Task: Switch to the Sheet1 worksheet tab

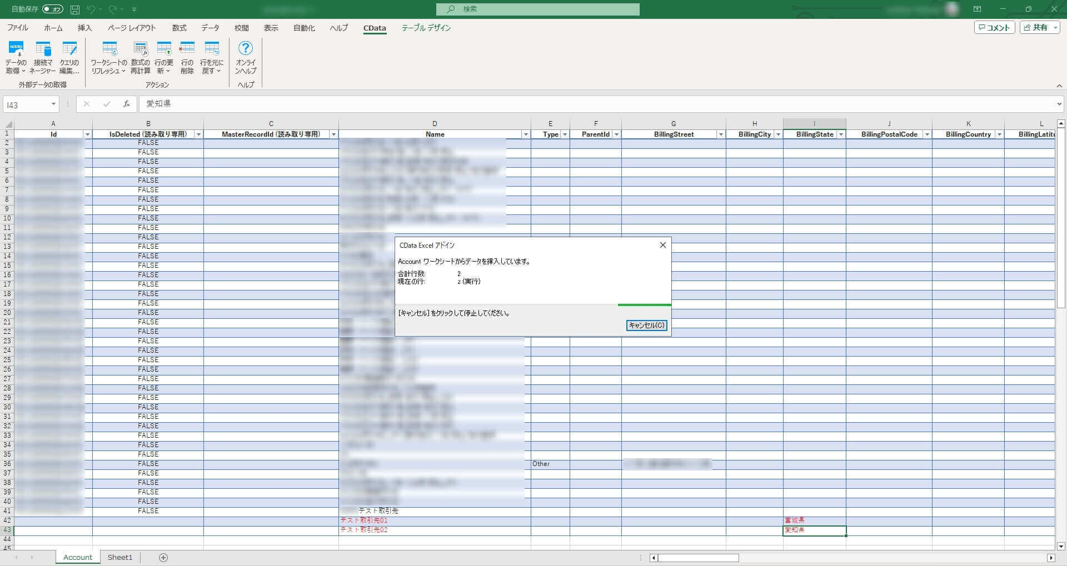Action: (x=120, y=557)
